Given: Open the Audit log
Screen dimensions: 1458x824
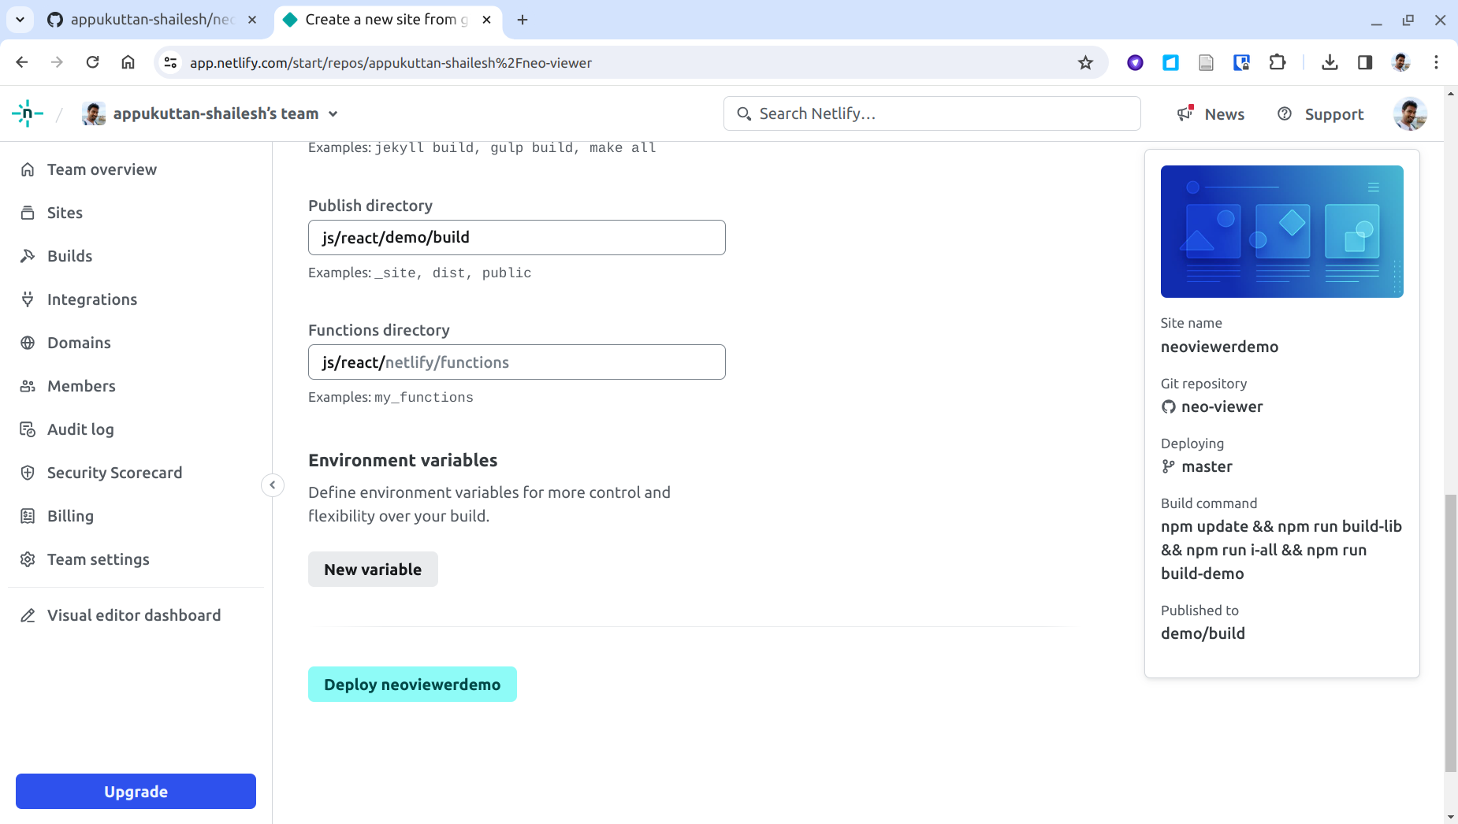Looking at the screenshot, I should pyautogui.click(x=81, y=429).
